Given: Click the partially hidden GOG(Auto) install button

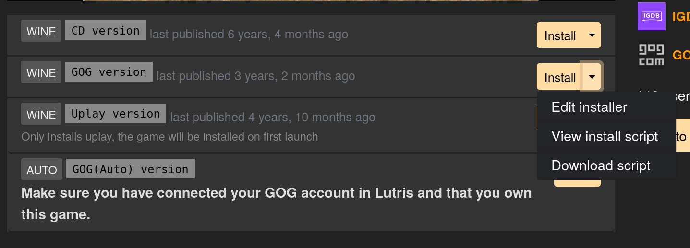Looking at the screenshot, I should point(577,183).
